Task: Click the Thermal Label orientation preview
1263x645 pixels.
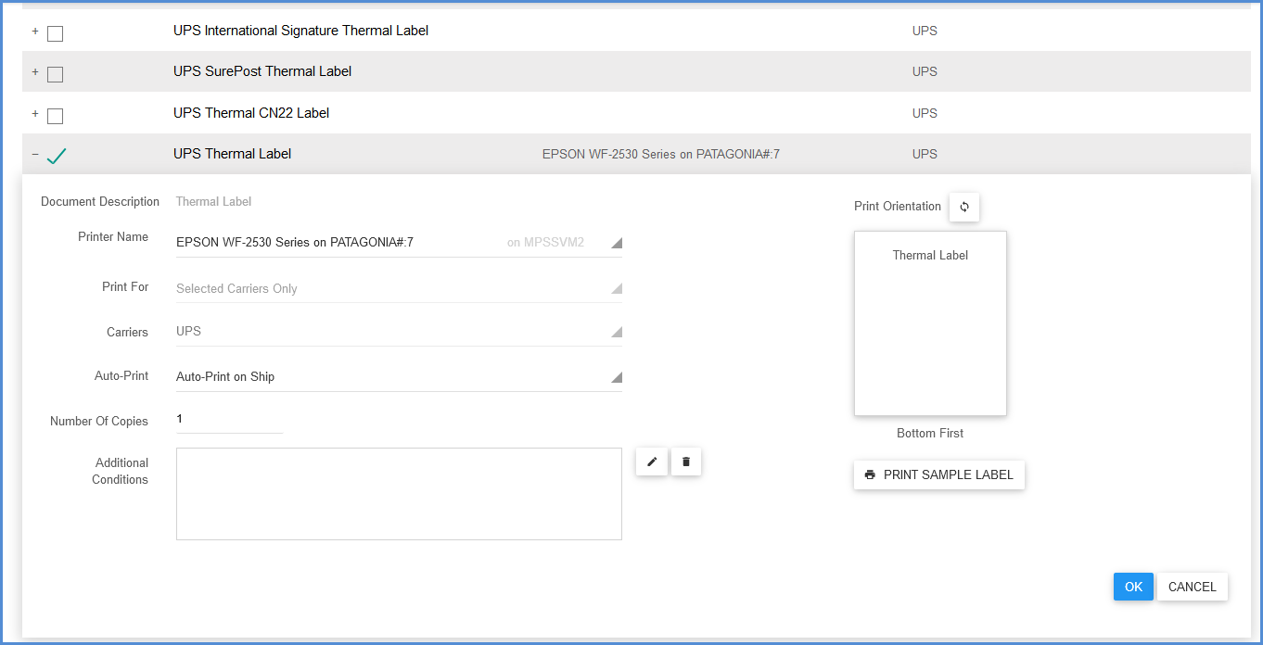Action: tap(930, 323)
